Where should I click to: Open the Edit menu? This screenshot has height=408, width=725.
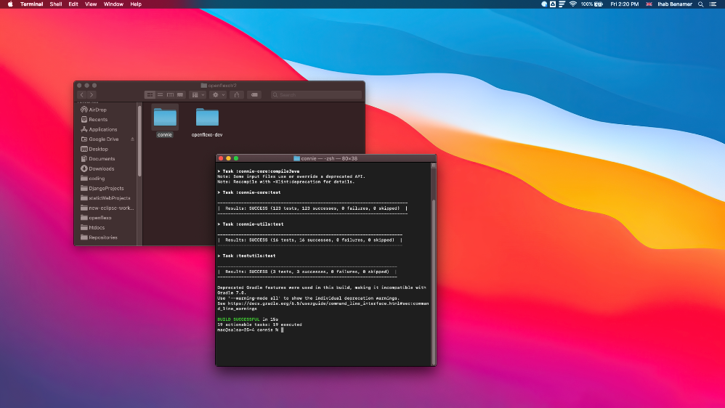pyautogui.click(x=73, y=4)
